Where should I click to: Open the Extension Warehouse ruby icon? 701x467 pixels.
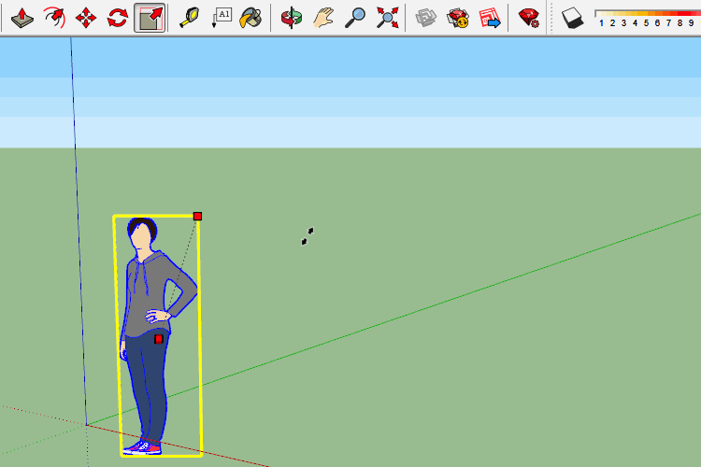pyautogui.click(x=458, y=17)
